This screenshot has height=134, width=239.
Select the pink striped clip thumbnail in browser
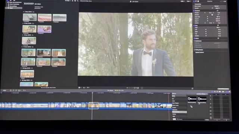click(45, 17)
